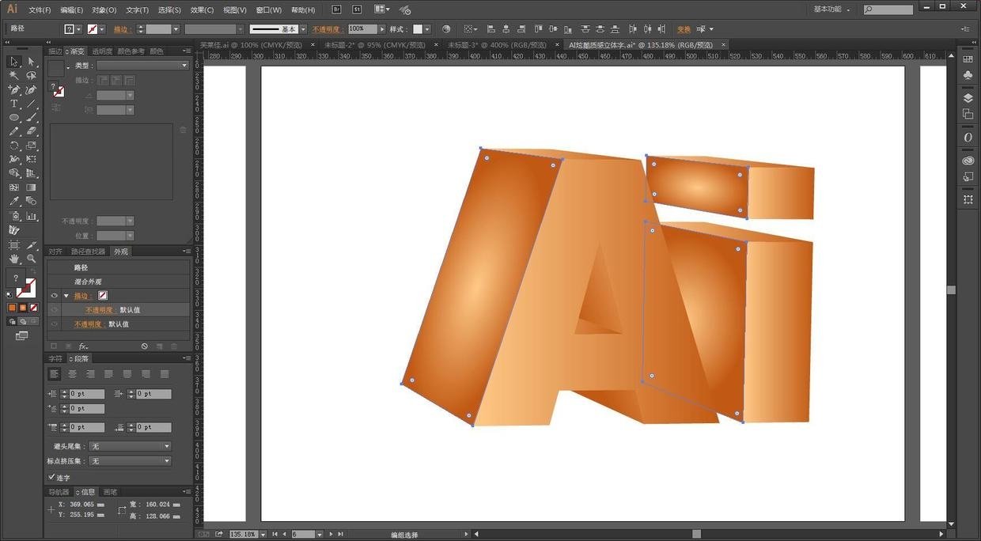981x541 pixels.
Task: Select the Direct Selection tool
Action: click(x=31, y=62)
